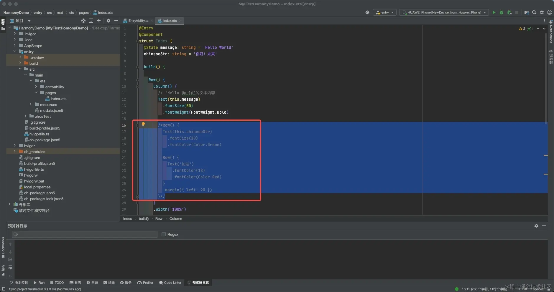This screenshot has width=554, height=292.
Task: Toggle code folding for build() on line 7
Action: (x=137, y=67)
